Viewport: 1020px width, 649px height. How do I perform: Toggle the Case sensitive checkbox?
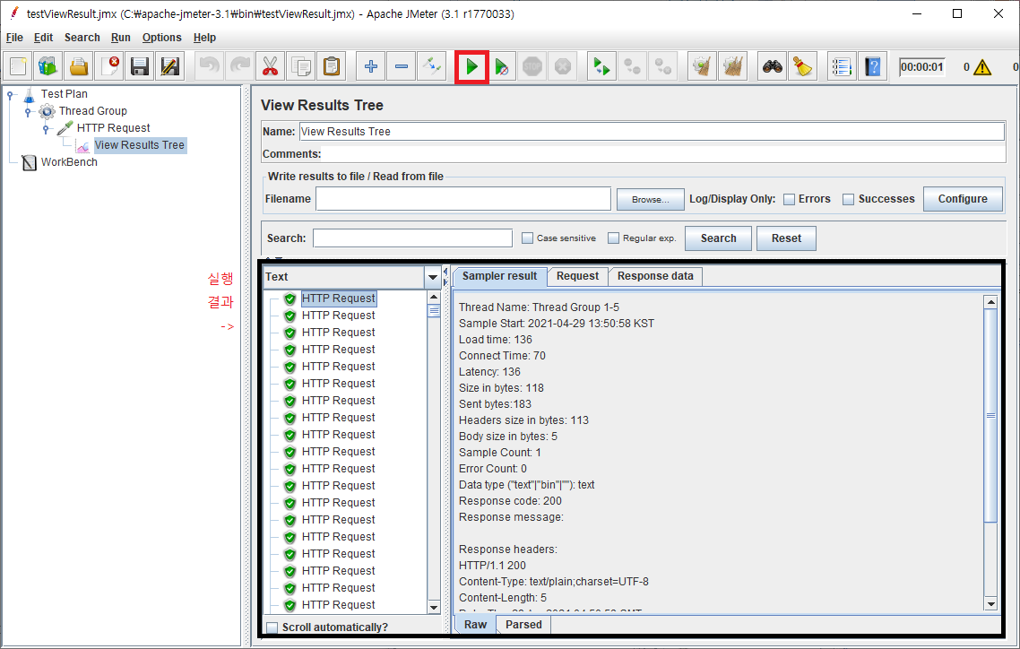point(528,238)
